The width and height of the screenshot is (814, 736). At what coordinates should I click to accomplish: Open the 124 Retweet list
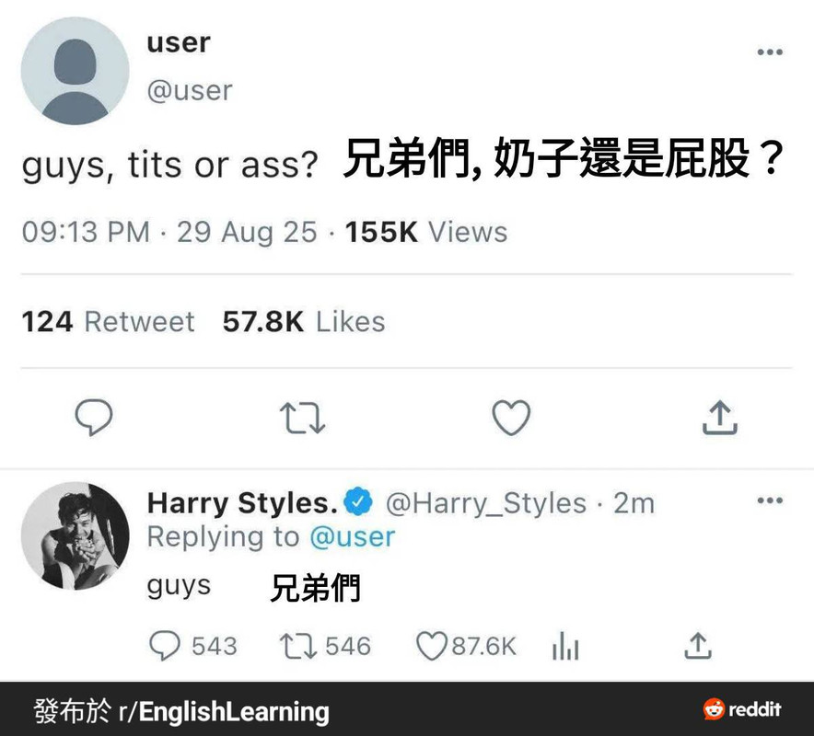coord(108,322)
